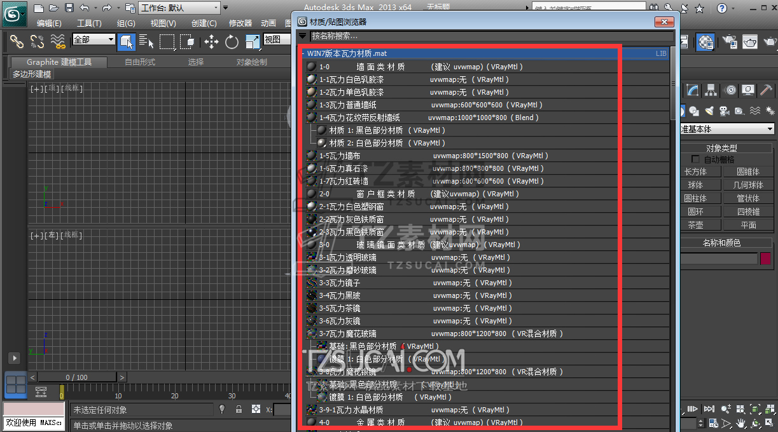The height and width of the screenshot is (432, 778).
Task: Open the 组(G) menu
Action: (126, 24)
